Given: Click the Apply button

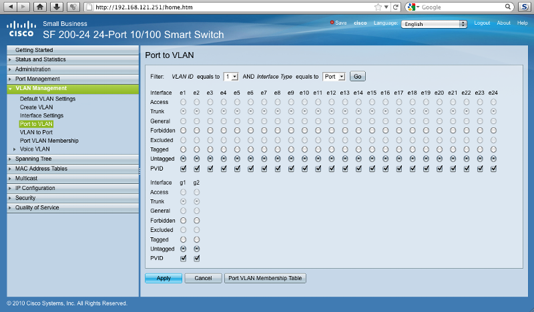Looking at the screenshot, I should pos(164,278).
